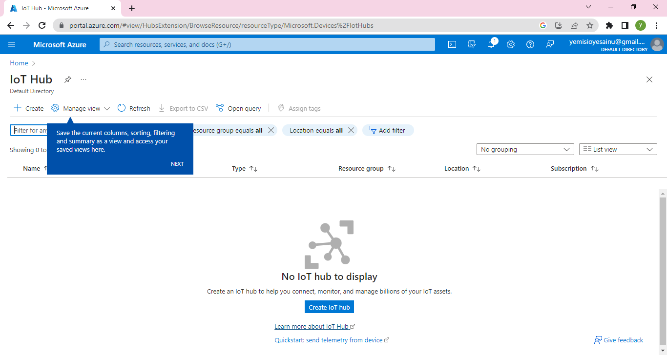Viewport: 667px width, 355px height.
Task: Open the browser Extensions puzzle icon
Action: point(609,25)
